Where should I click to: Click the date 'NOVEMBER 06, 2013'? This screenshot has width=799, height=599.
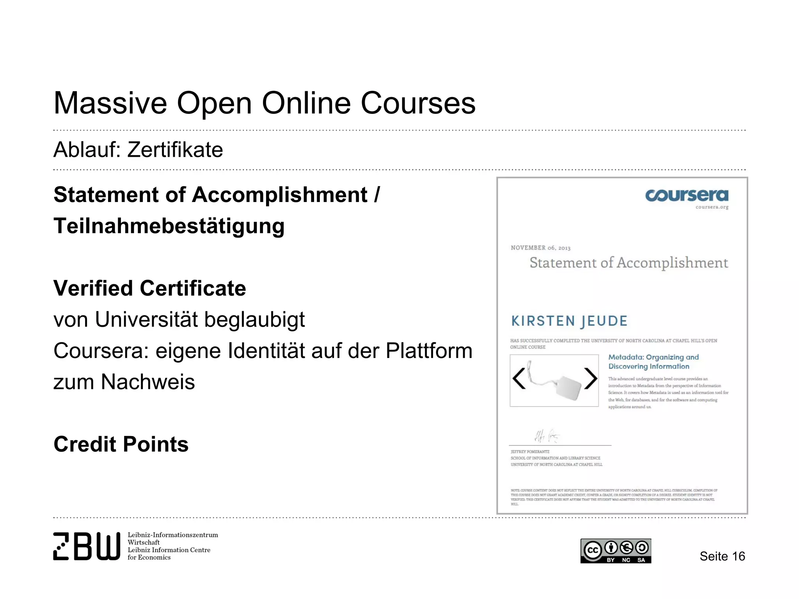tap(541, 248)
